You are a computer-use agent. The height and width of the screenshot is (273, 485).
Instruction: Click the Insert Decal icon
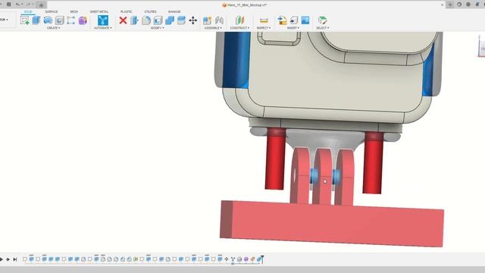(293, 20)
